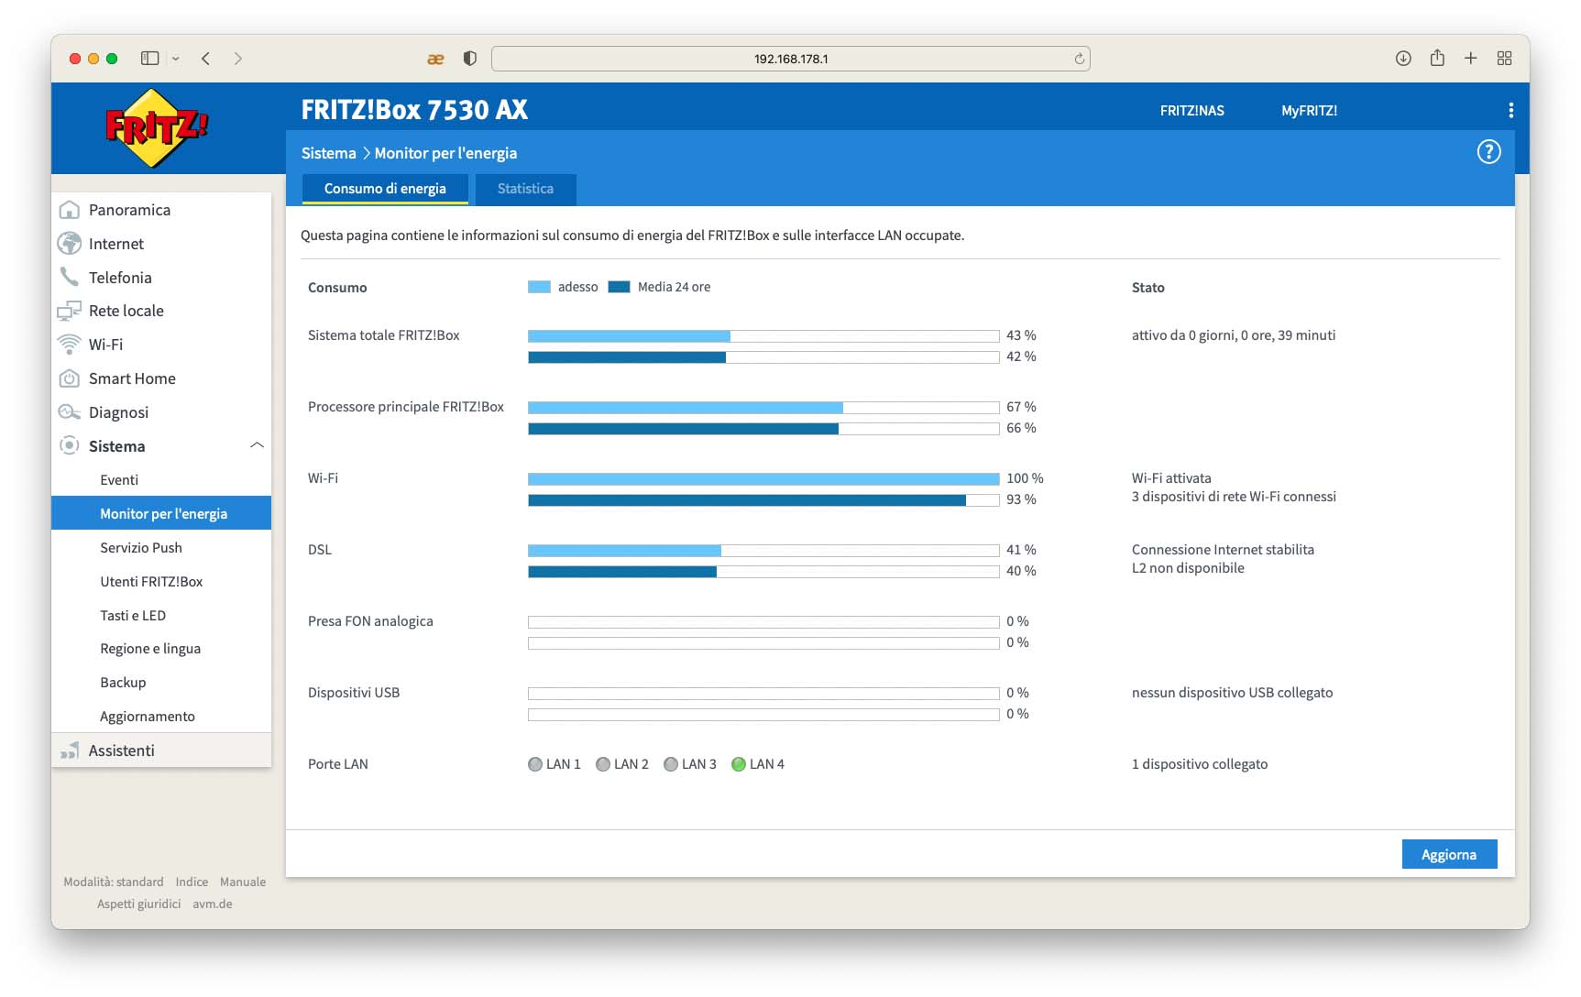This screenshot has width=1581, height=997.
Task: Open the Backup menu item
Action: 123,683
